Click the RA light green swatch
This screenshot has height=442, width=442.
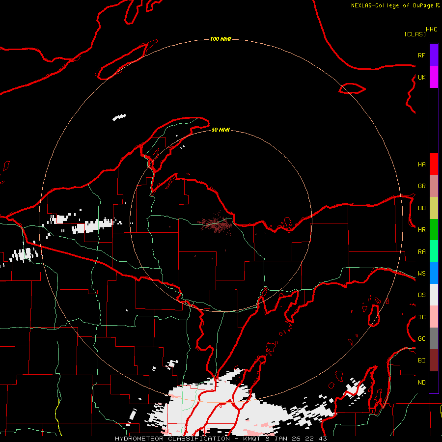pos(434,251)
